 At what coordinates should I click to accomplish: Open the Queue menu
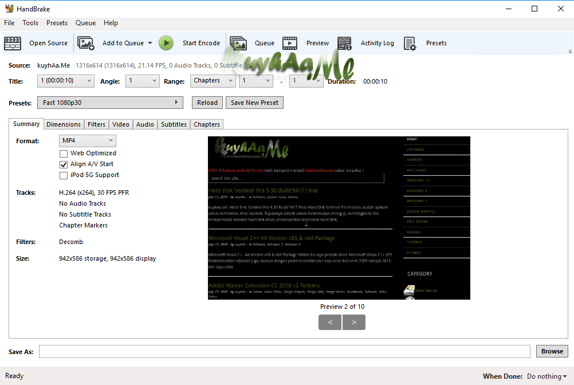click(86, 23)
